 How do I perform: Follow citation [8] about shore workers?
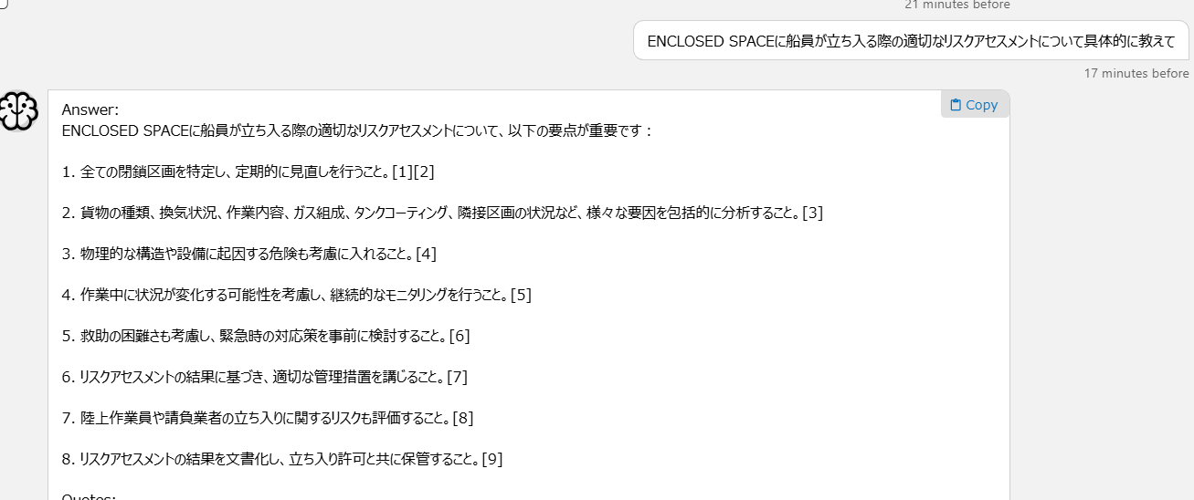coord(463,418)
